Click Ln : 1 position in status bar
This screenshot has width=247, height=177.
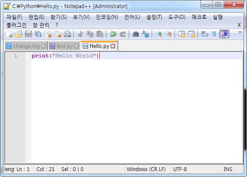[x=23, y=169]
